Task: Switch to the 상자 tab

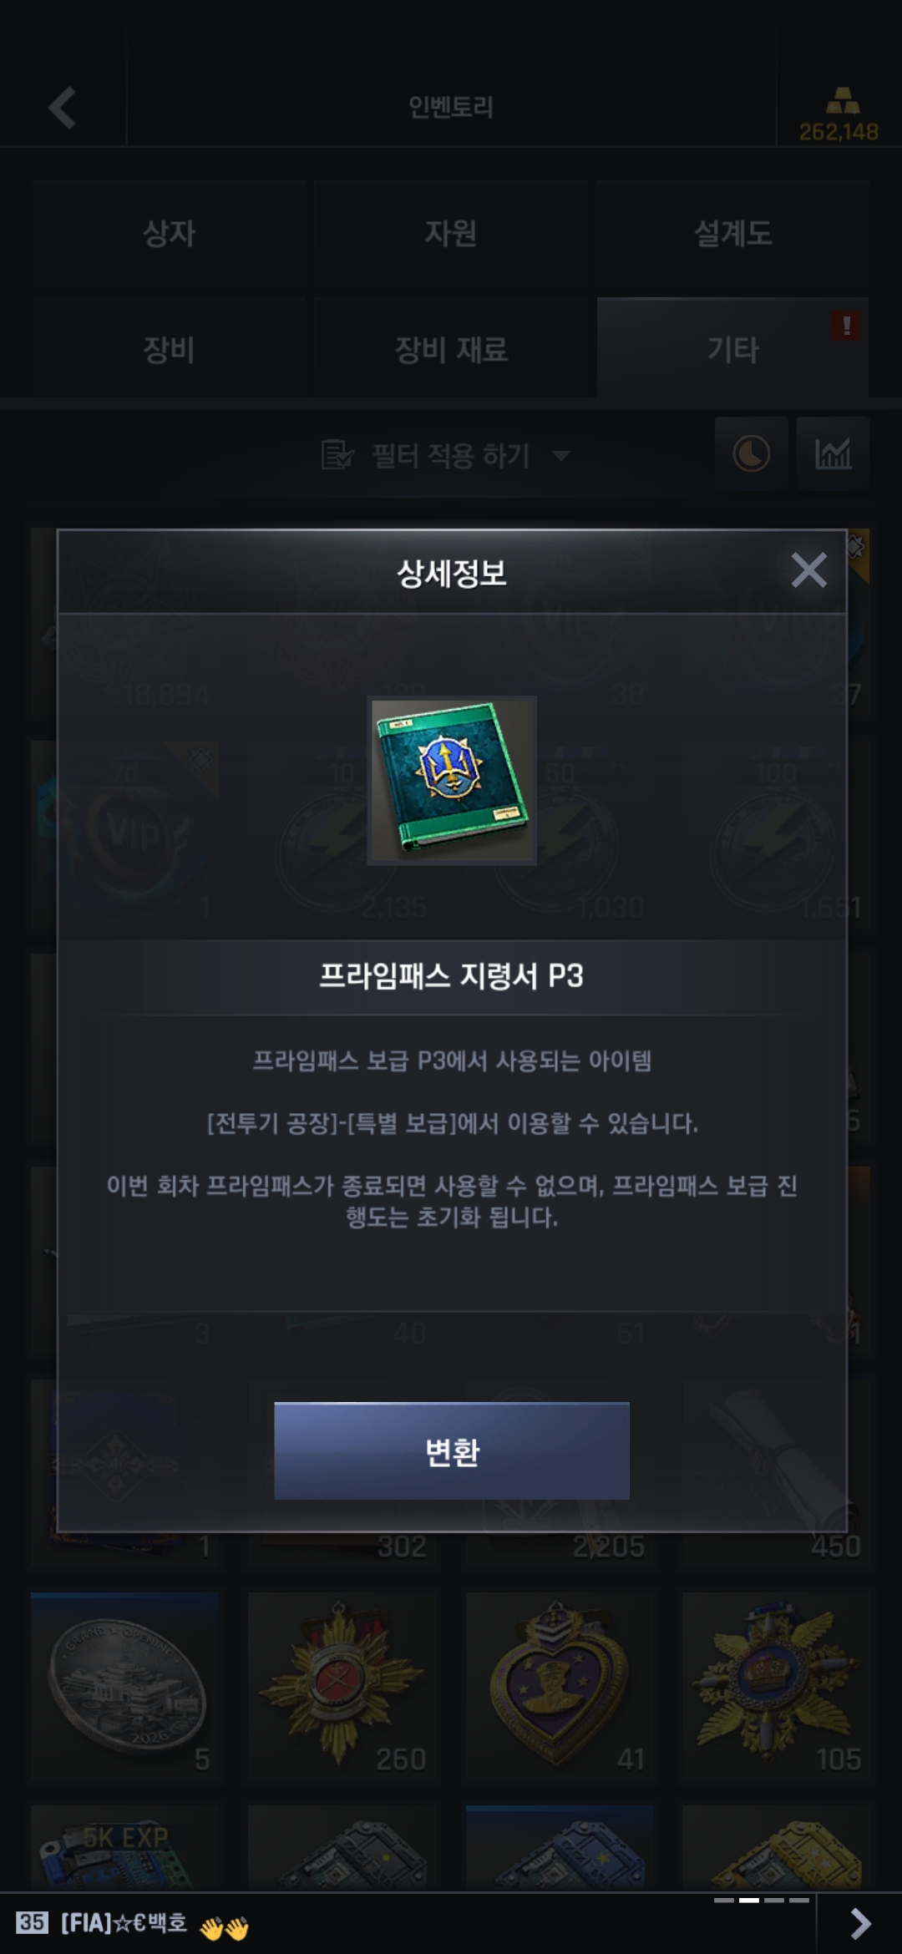Action: (x=170, y=233)
